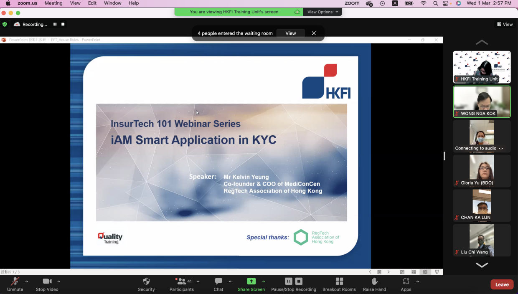Open the Apple menu

8,3
